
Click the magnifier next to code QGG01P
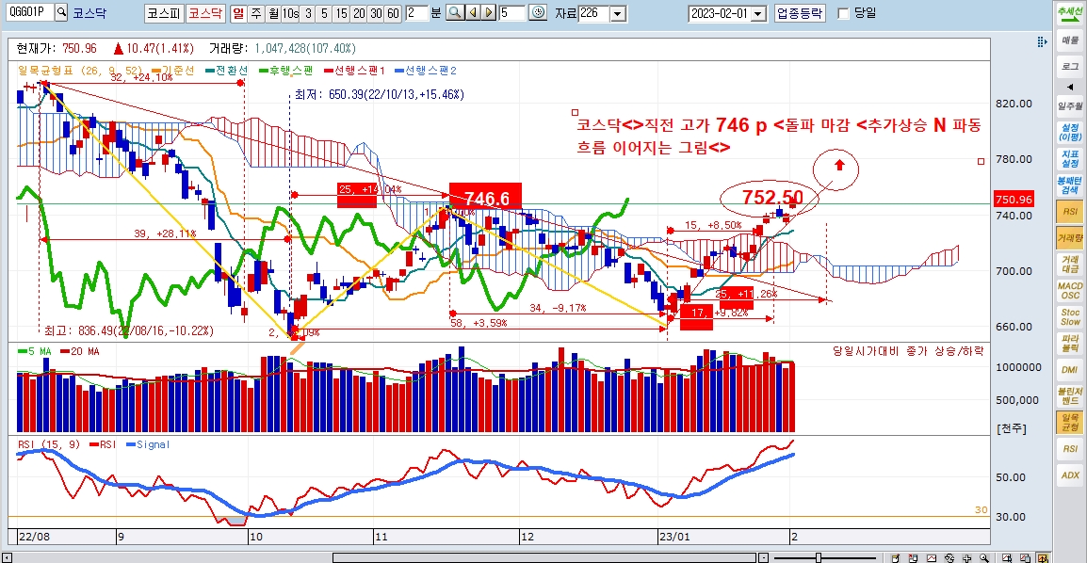click(61, 12)
